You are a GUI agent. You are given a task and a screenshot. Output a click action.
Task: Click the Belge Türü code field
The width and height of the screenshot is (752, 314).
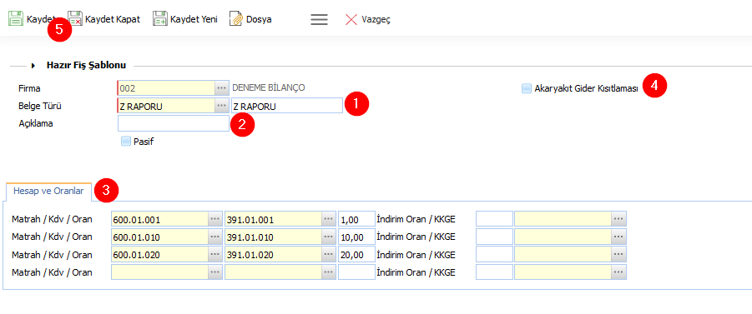tap(166, 107)
